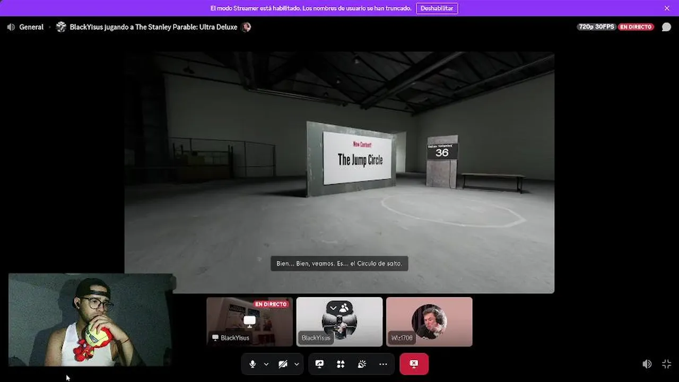
Task: Select the BlackYisus avatar participant tile
Action: [339, 322]
